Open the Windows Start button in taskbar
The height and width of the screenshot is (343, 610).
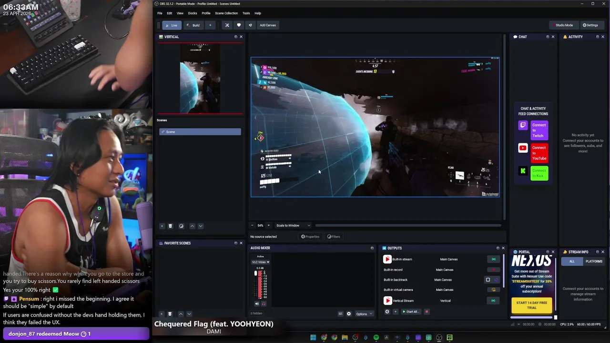coord(313,337)
